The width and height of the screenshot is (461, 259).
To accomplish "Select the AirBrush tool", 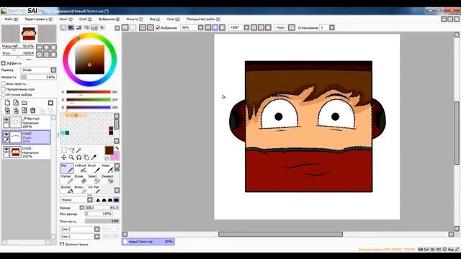I will pos(80,168).
